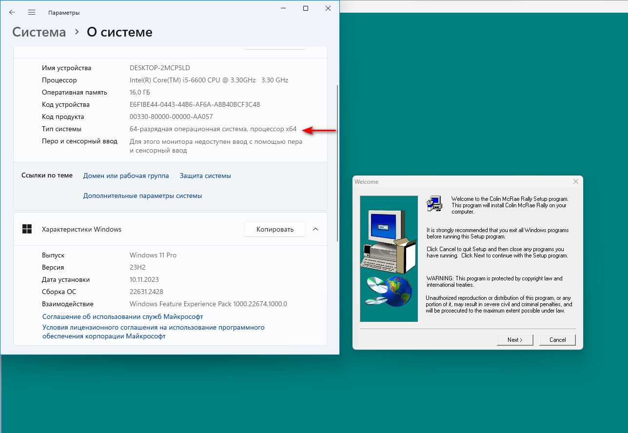Click the computer and globe illustration in Welcome dialog

coord(389,258)
